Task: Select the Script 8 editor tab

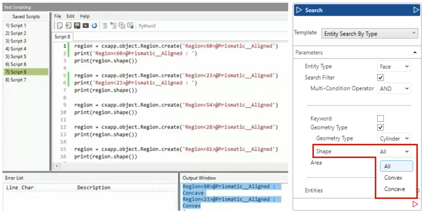Action: (x=62, y=37)
